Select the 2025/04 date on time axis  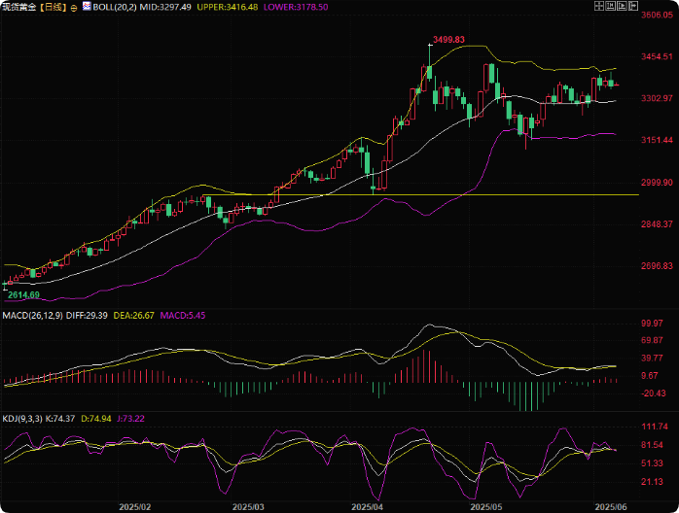(x=368, y=506)
